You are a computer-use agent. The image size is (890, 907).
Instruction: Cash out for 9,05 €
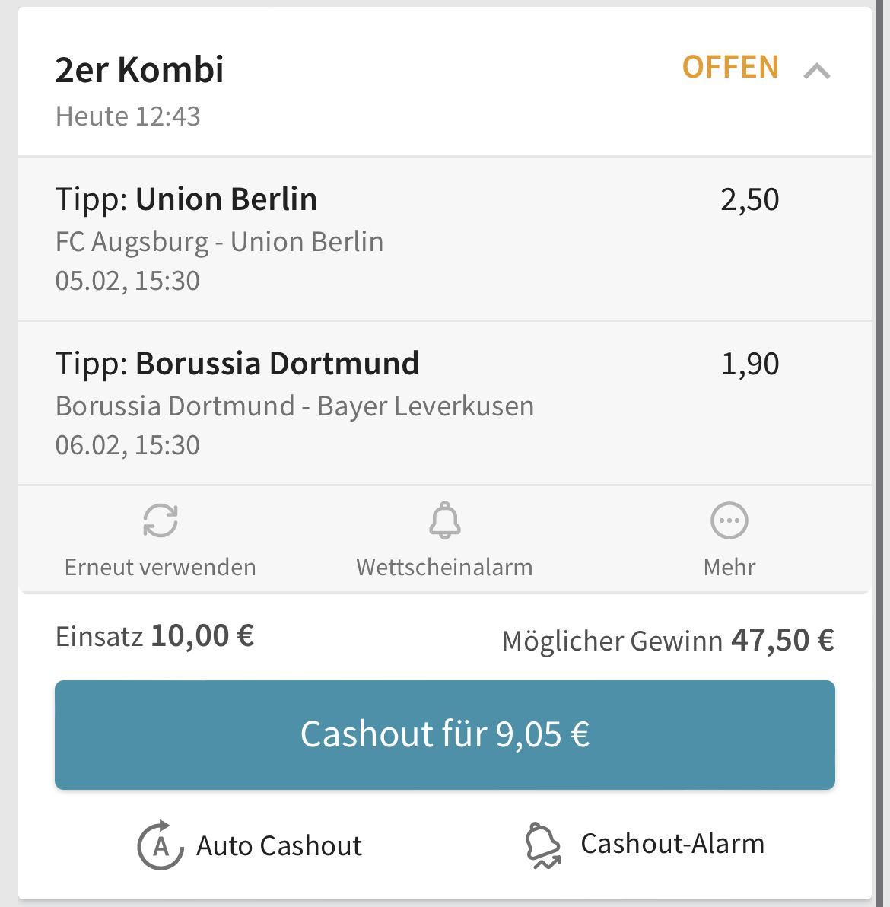click(445, 734)
